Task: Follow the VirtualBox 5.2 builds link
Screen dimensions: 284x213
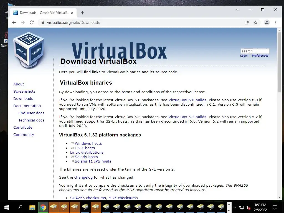Action: coord(187,117)
